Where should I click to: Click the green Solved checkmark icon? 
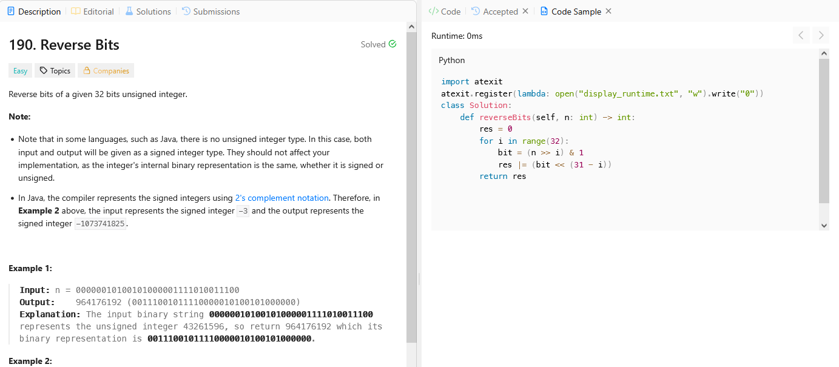pos(393,44)
